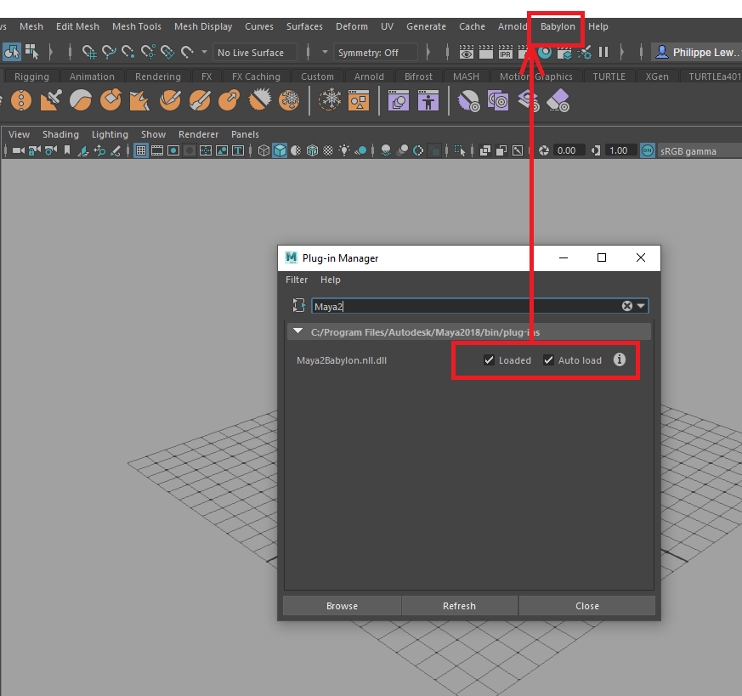
Task: Open the Mesh Tools menu
Action: 137,26
